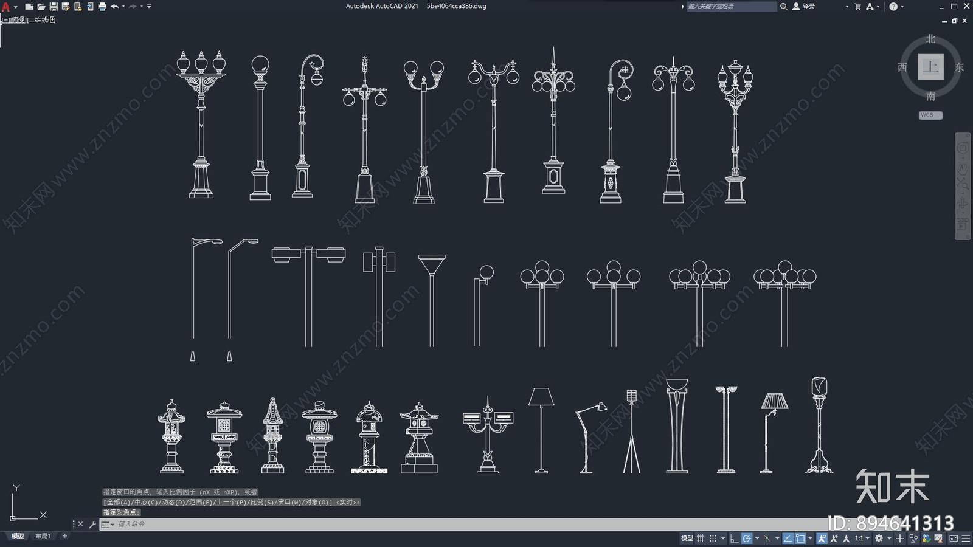The height and width of the screenshot is (547, 973).
Task: Open the AutoCAD application menu (red A)
Action: point(5,7)
